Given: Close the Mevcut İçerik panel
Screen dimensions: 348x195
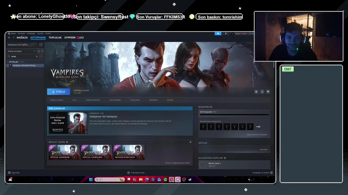Looking at the screenshot, I should tap(190, 142).
